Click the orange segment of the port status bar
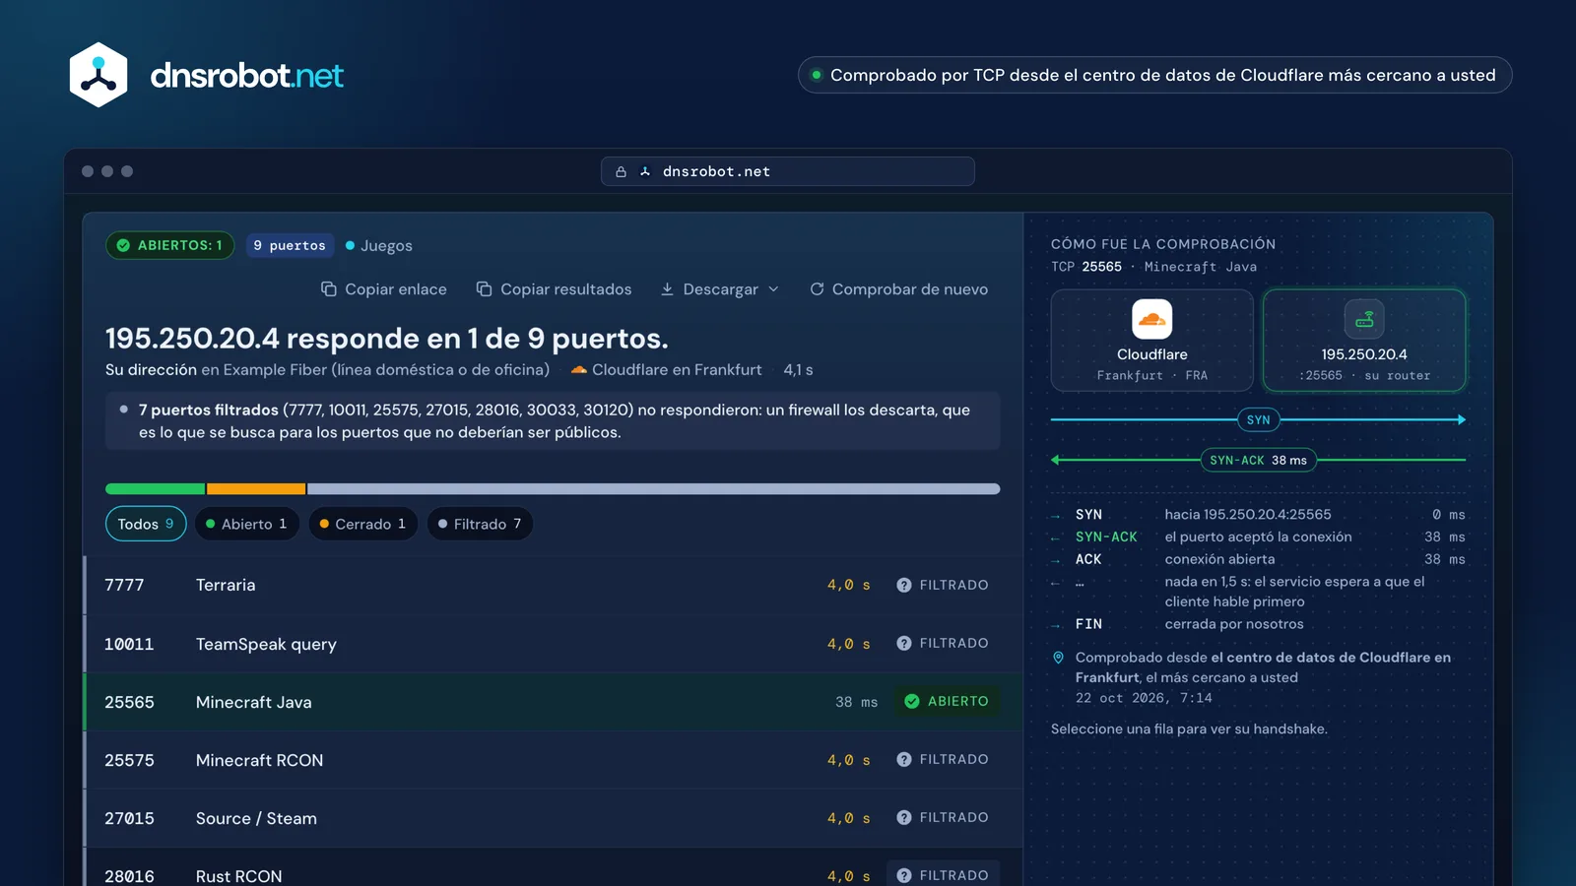The height and width of the screenshot is (886, 1576). click(x=256, y=489)
